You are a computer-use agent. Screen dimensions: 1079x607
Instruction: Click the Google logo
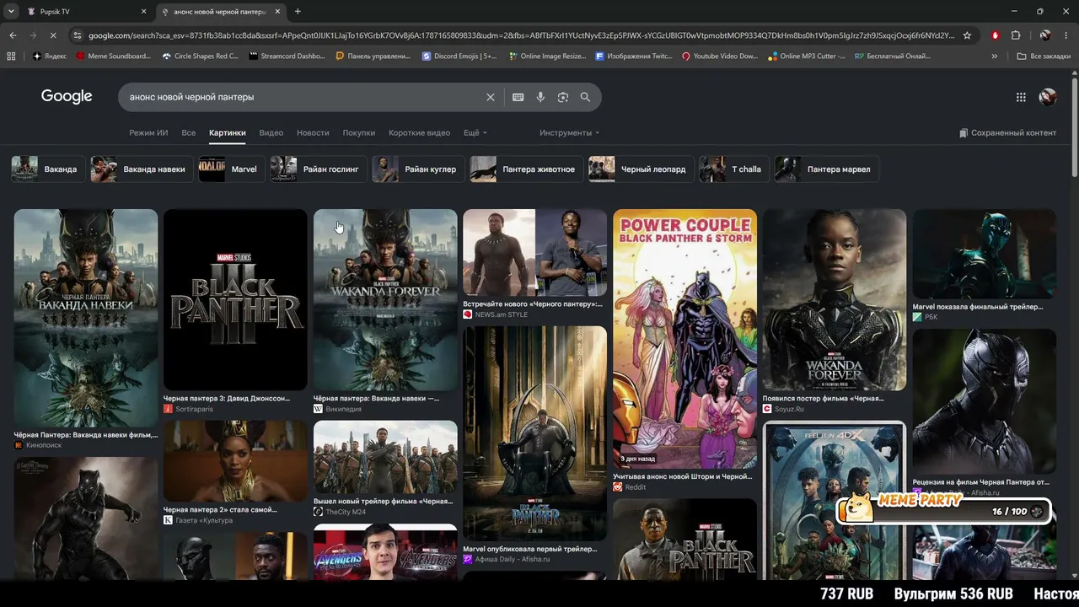pos(67,97)
